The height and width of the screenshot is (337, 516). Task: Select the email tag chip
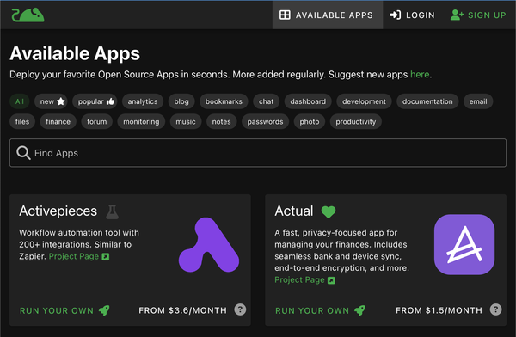tap(478, 101)
